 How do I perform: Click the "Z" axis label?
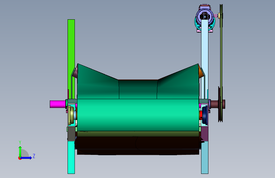point(34,156)
